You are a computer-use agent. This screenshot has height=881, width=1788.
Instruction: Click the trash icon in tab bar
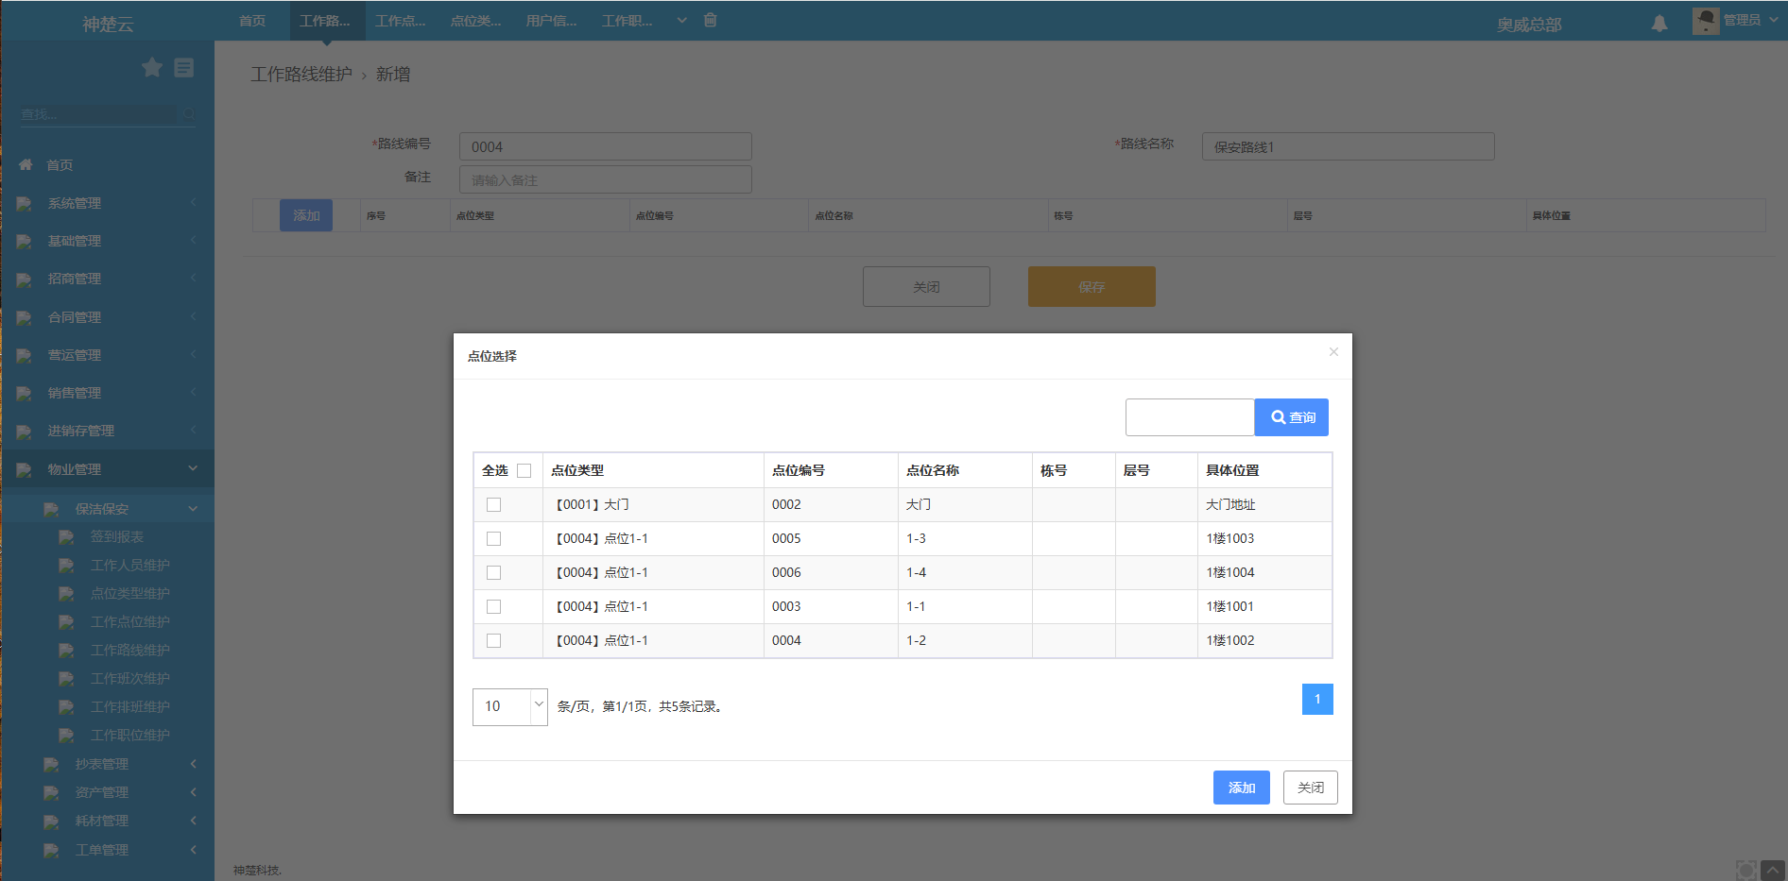pyautogui.click(x=711, y=20)
